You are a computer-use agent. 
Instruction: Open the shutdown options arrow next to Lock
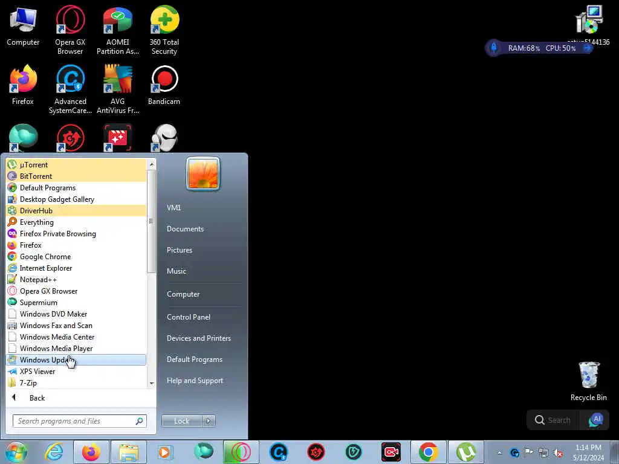(209, 421)
